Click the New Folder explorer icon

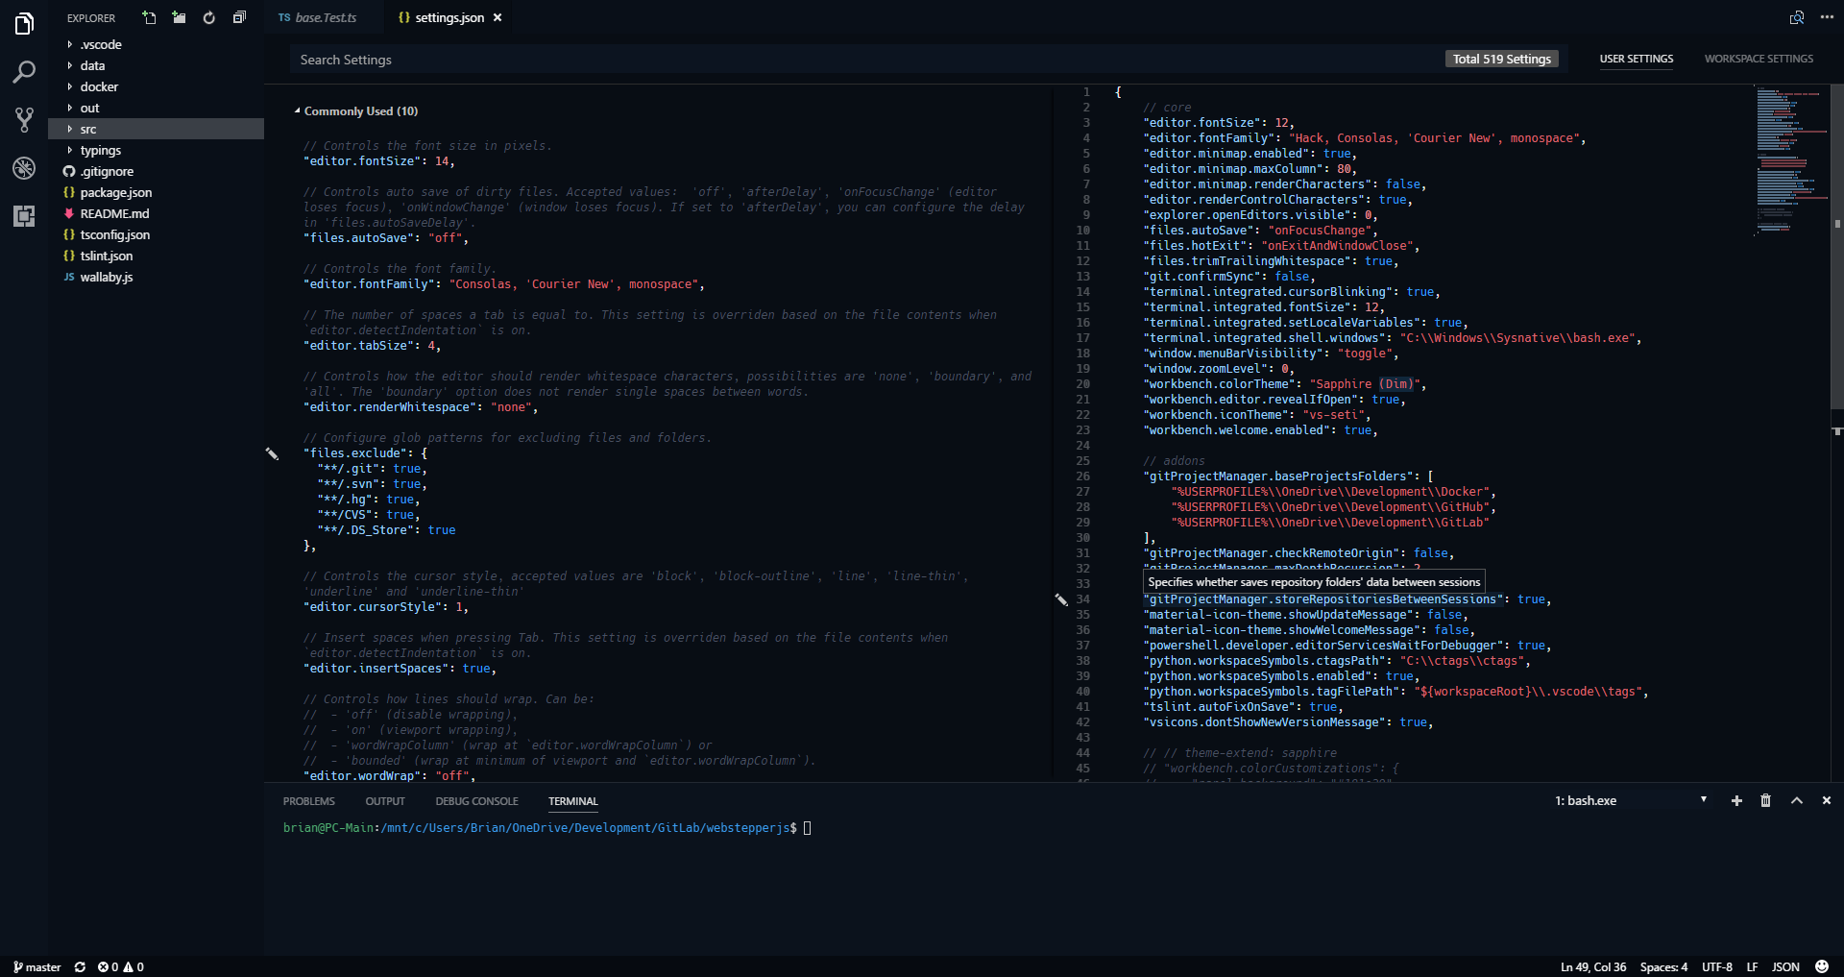[179, 17]
